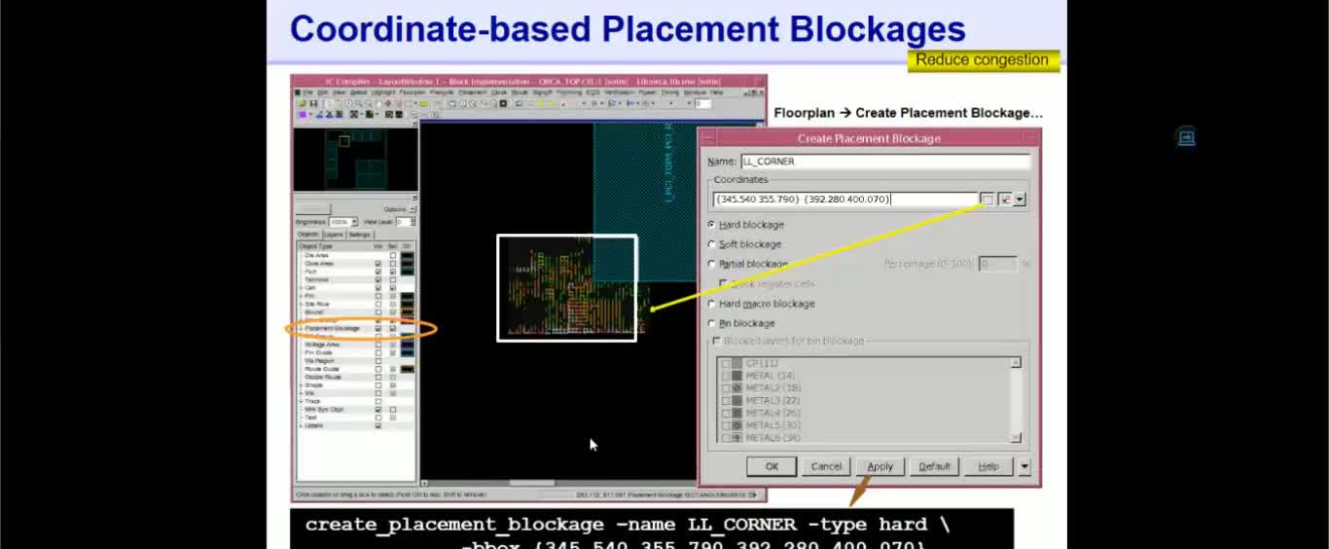Click the Default button
The width and height of the screenshot is (1329, 549).
tap(934, 466)
